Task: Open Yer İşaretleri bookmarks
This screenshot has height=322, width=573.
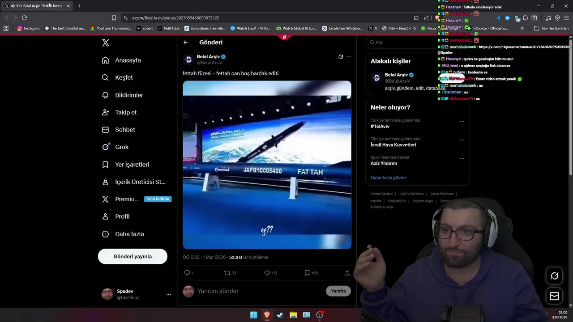Action: pos(125,165)
